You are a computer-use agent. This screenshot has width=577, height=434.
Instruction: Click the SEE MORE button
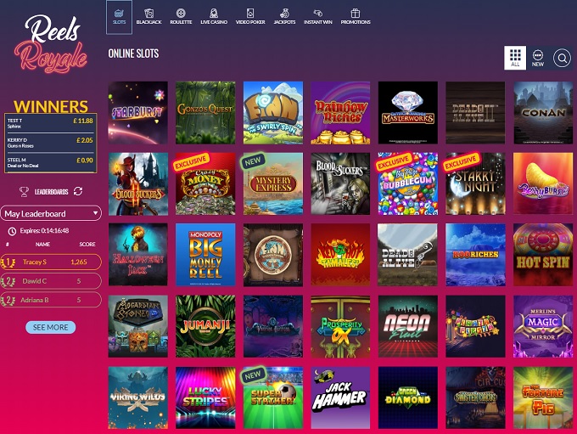tap(50, 327)
